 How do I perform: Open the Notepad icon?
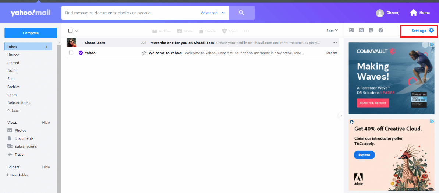point(371,30)
